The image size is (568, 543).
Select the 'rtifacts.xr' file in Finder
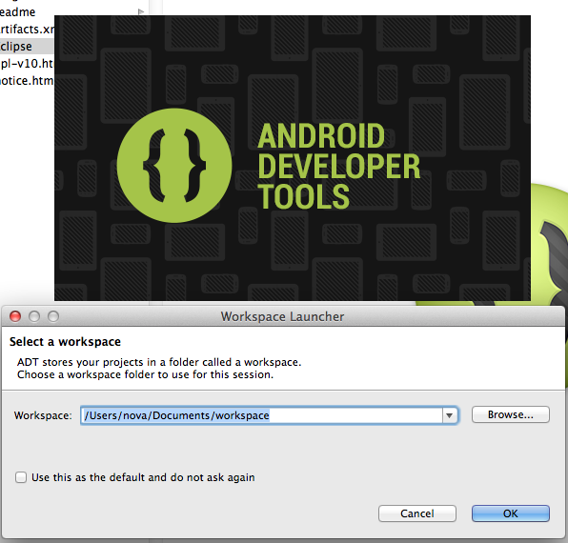pyautogui.click(x=27, y=30)
